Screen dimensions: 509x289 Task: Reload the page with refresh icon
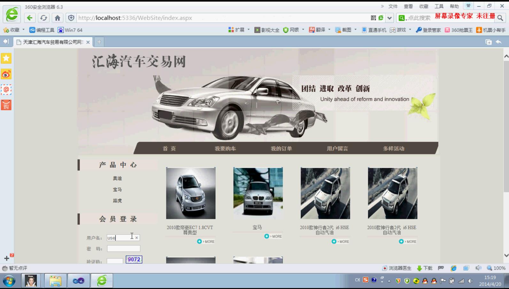pyautogui.click(x=44, y=18)
